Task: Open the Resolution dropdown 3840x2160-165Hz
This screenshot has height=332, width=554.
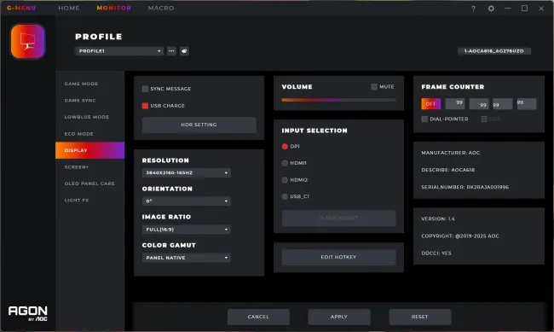Action: click(186, 172)
